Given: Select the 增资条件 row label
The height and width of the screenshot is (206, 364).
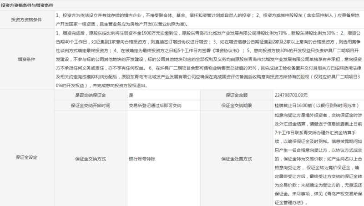Looking at the screenshot, I should tap(27, 59).
